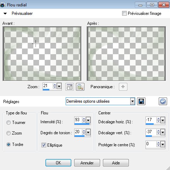
Task: Uncheck the Elliptique checkbox
Action: (x=44, y=145)
